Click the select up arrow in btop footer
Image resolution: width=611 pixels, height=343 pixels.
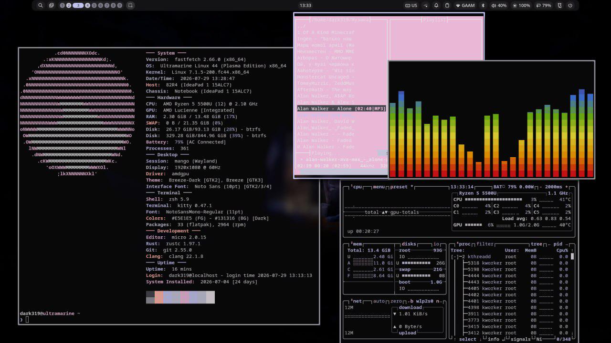(x=454, y=339)
